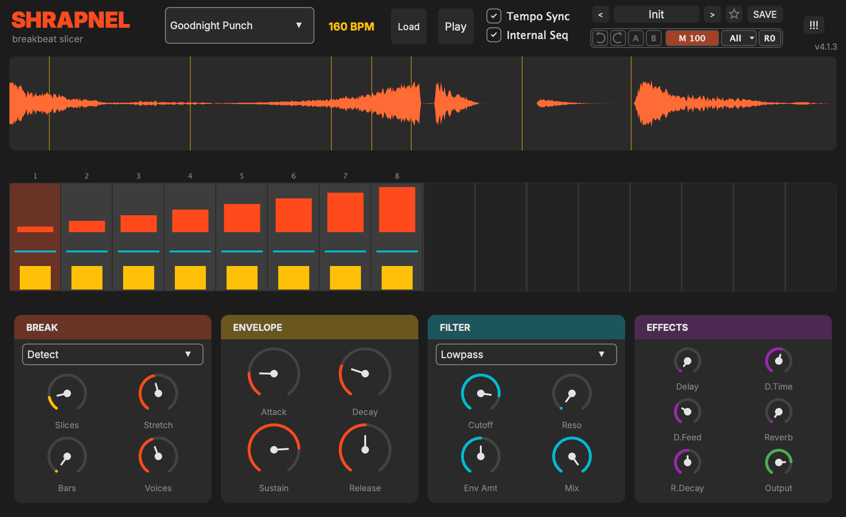The width and height of the screenshot is (846, 517).
Task: Expand the Detect slicing mode dropdown
Action: [x=113, y=354]
